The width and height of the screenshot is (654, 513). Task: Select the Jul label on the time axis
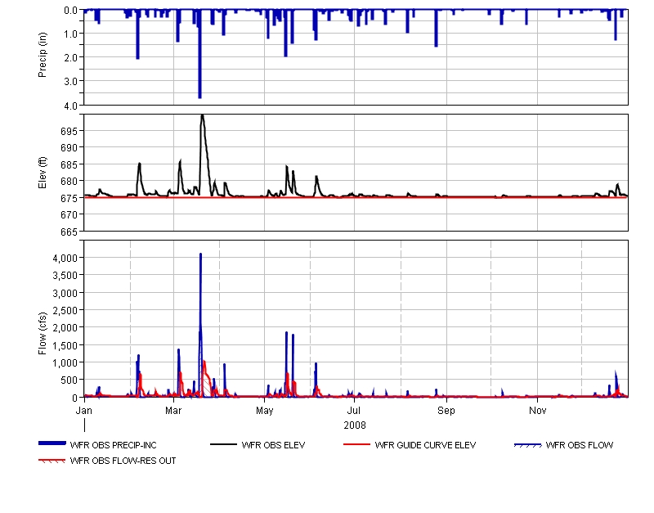(355, 410)
